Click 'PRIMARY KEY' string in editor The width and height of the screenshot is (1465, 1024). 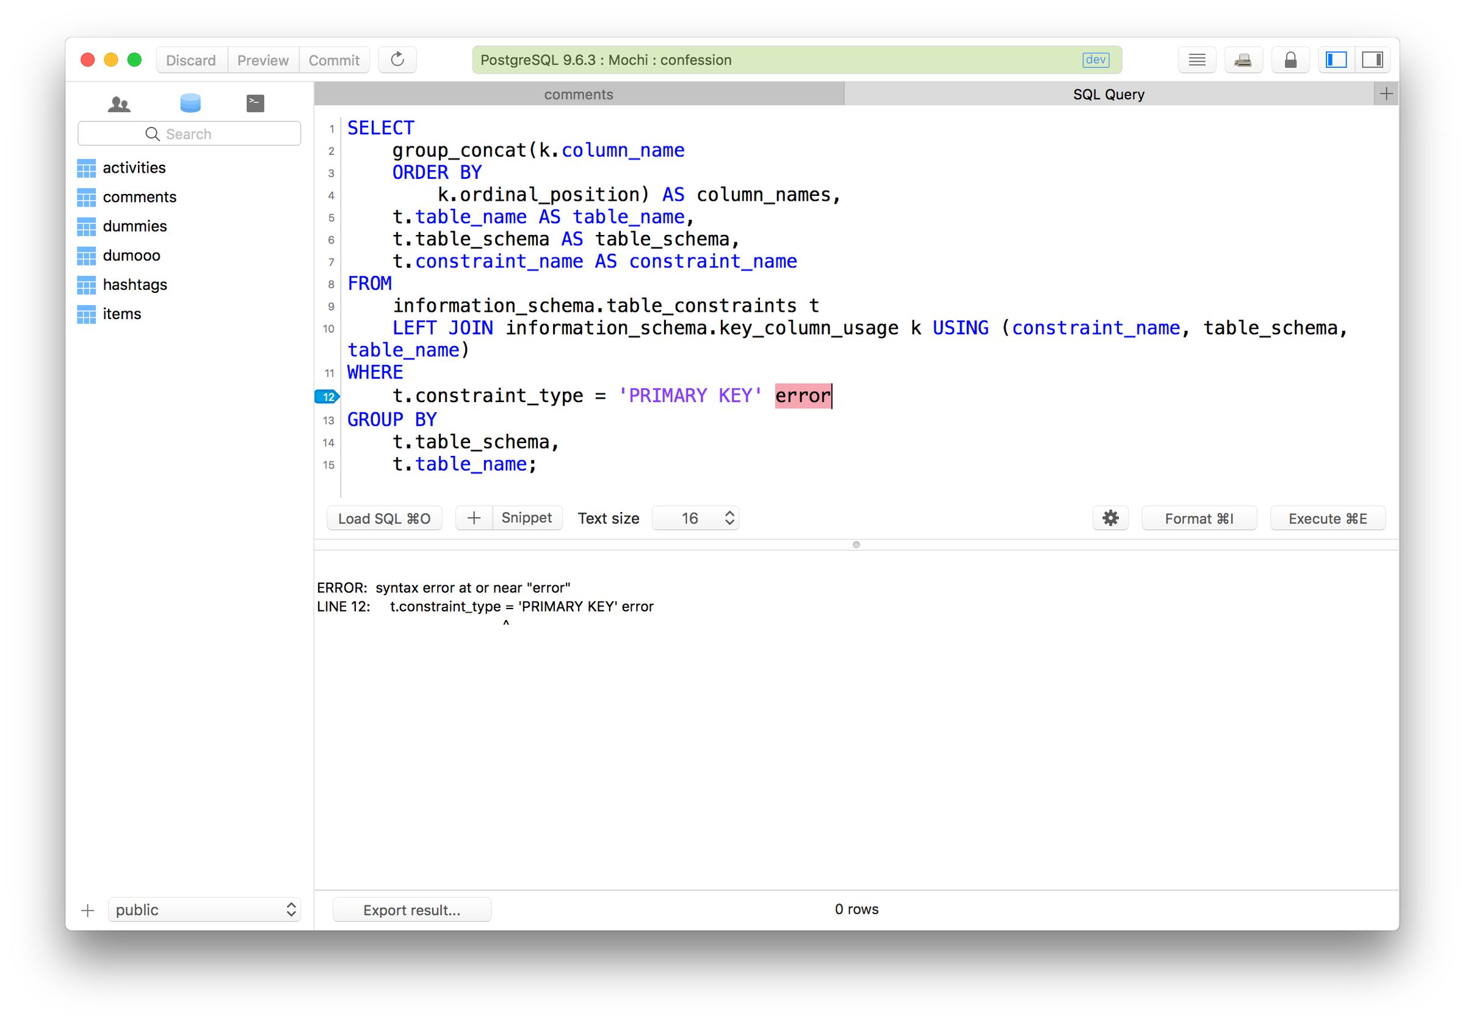[x=690, y=396]
